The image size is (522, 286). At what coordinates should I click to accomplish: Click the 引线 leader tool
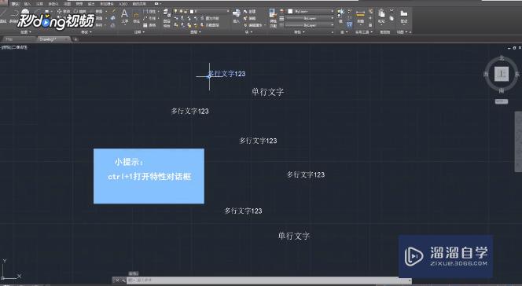pyautogui.click(x=149, y=18)
